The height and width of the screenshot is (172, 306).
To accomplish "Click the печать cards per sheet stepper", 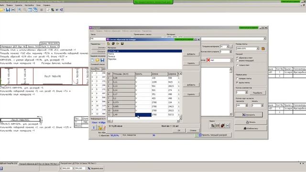I will tap(262, 105).
